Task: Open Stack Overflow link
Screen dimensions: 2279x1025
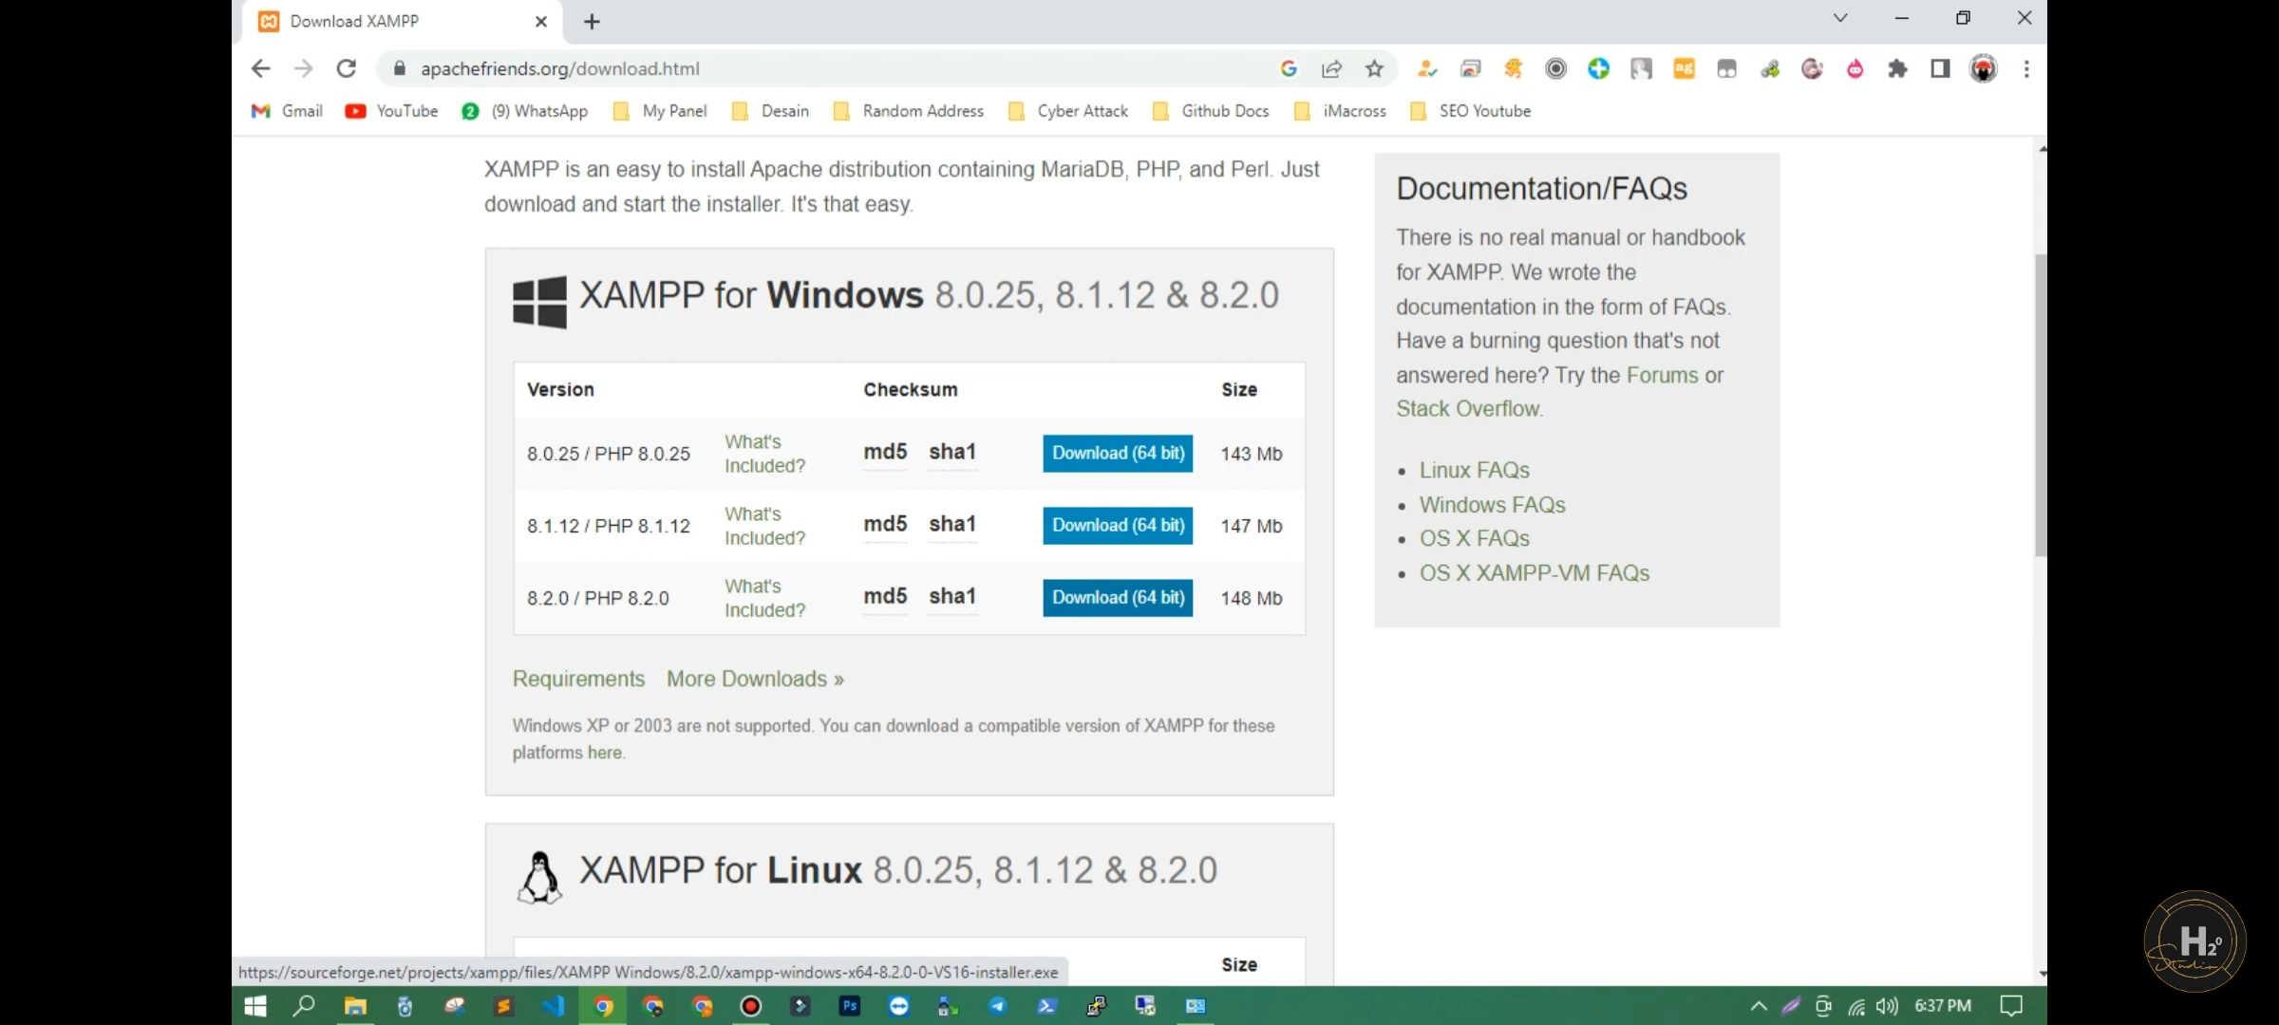Action: click(1467, 409)
